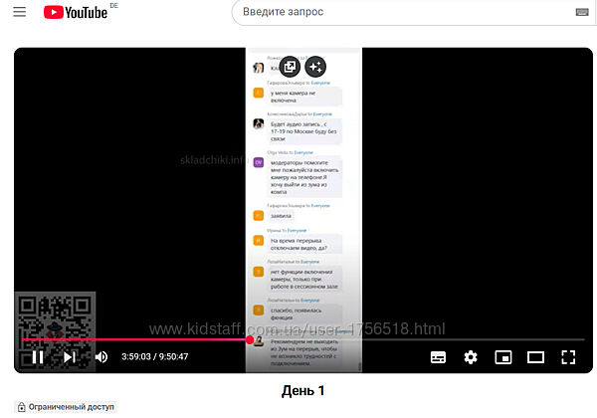Open the on-screen keyboard in search box
Viewport: 597px width, 418px height.
click(582, 13)
